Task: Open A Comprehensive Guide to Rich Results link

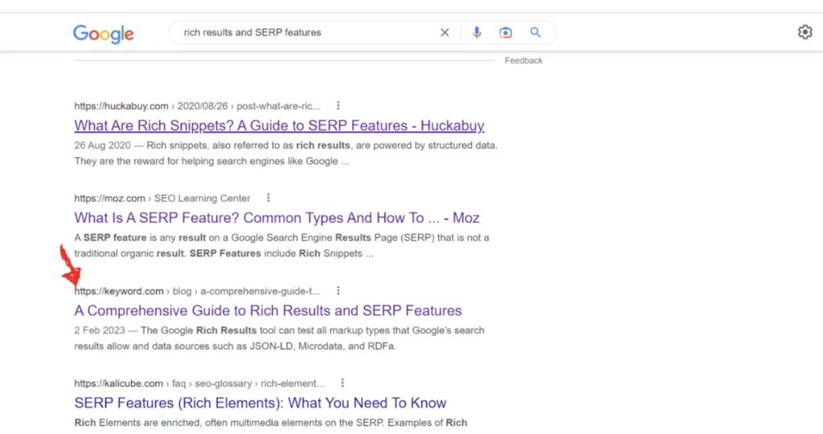Action: 268,310
